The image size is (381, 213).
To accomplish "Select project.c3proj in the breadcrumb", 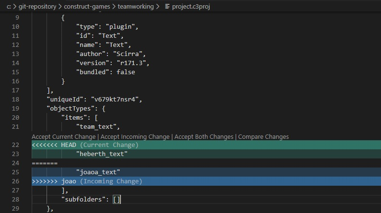I will click(191, 7).
